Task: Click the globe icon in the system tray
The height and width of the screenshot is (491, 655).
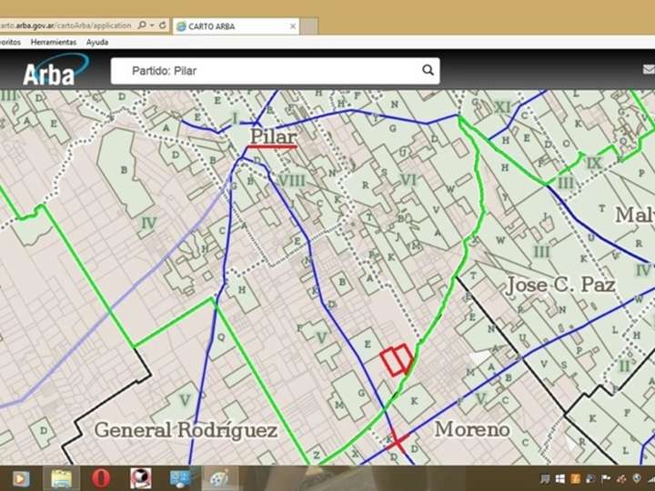Action: click(636, 478)
